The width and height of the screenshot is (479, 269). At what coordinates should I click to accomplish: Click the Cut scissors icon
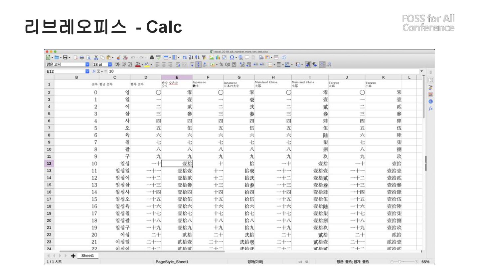point(96,57)
